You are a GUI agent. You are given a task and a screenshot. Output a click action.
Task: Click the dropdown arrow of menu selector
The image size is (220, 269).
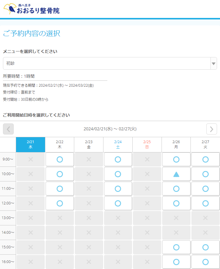[x=213, y=63]
